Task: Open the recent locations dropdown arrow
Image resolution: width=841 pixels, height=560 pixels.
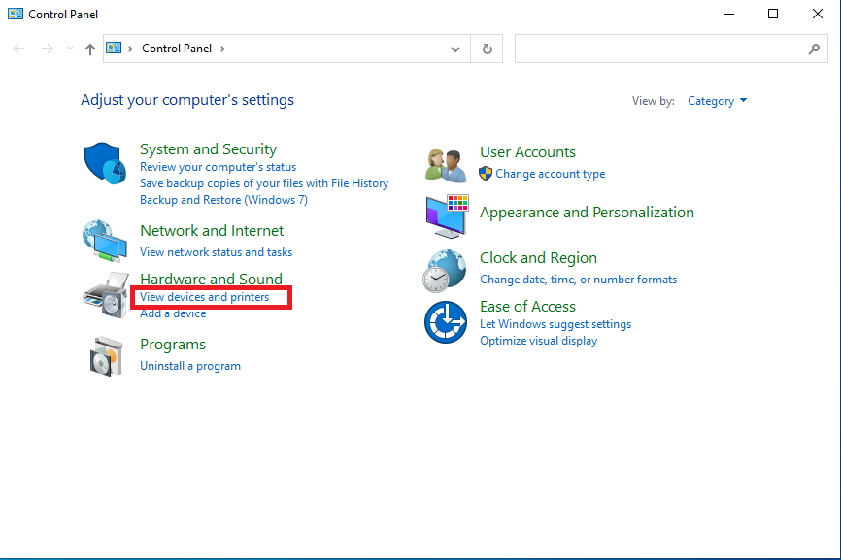Action: (69, 49)
